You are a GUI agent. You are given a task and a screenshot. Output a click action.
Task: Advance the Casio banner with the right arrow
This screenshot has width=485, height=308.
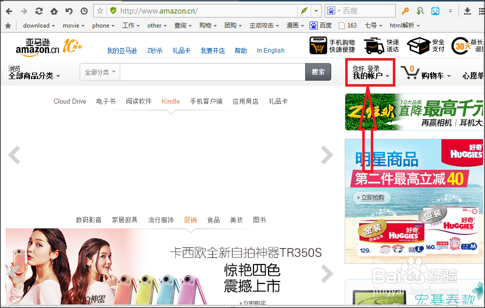click(x=327, y=273)
